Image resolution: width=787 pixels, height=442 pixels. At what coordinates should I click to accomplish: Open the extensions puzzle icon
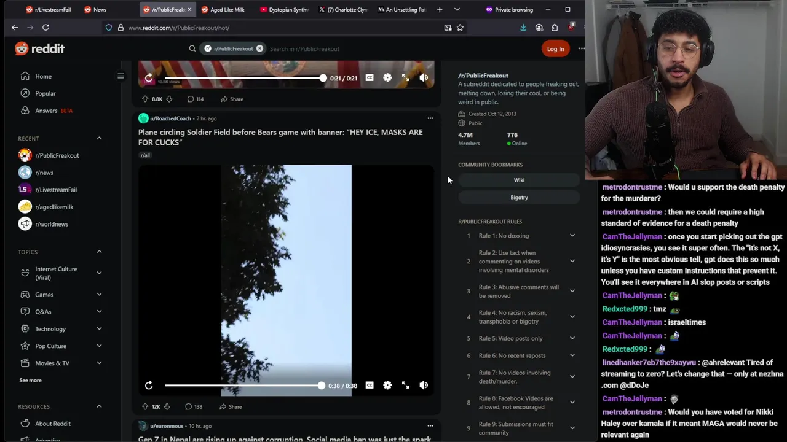click(555, 28)
